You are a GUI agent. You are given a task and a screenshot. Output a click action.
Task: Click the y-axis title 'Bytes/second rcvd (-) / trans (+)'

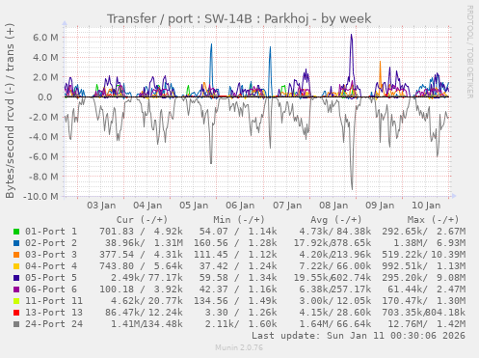pos(10,111)
